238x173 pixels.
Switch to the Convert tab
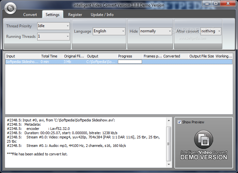tap(30, 15)
